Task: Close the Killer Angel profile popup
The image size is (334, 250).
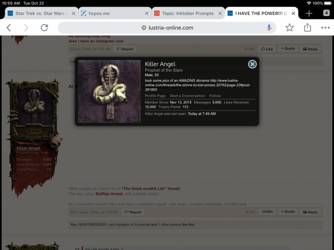Action: pyautogui.click(x=252, y=64)
